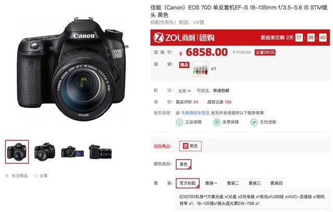Click the 发票保障 invoice guarantee icon
This screenshot has height=212, width=333.
click(x=216, y=122)
